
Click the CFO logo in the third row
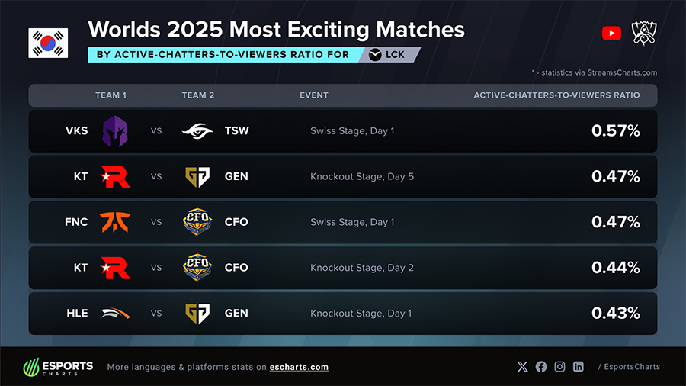[x=197, y=222]
